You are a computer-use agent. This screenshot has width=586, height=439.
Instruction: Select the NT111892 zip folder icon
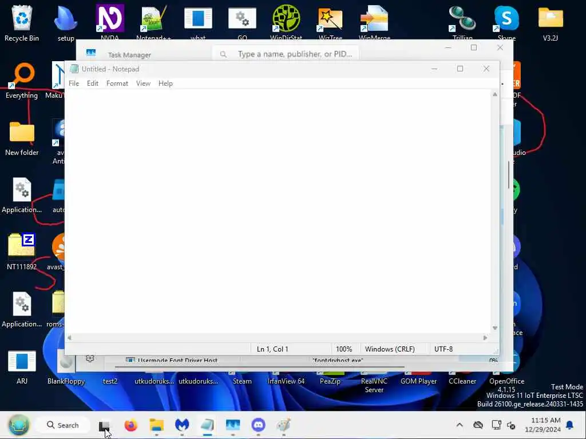22,252
